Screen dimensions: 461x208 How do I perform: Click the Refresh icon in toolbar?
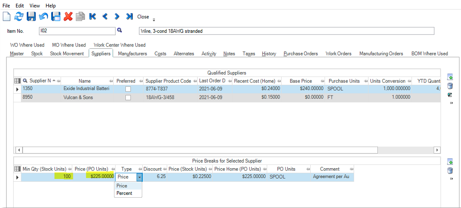click(x=18, y=16)
